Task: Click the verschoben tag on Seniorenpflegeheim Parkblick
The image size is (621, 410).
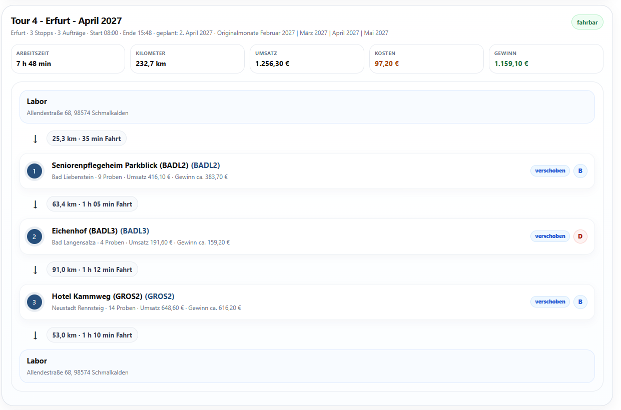Action: coord(550,171)
